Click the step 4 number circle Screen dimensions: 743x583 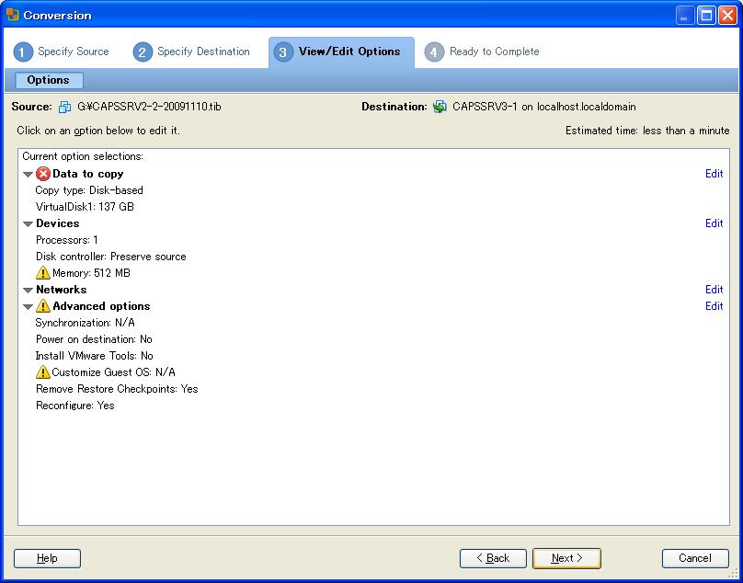point(434,52)
